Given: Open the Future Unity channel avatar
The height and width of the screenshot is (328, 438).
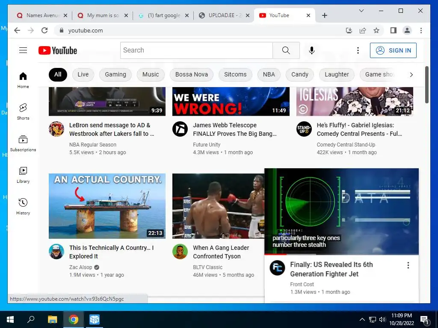Looking at the screenshot, I should (180, 129).
